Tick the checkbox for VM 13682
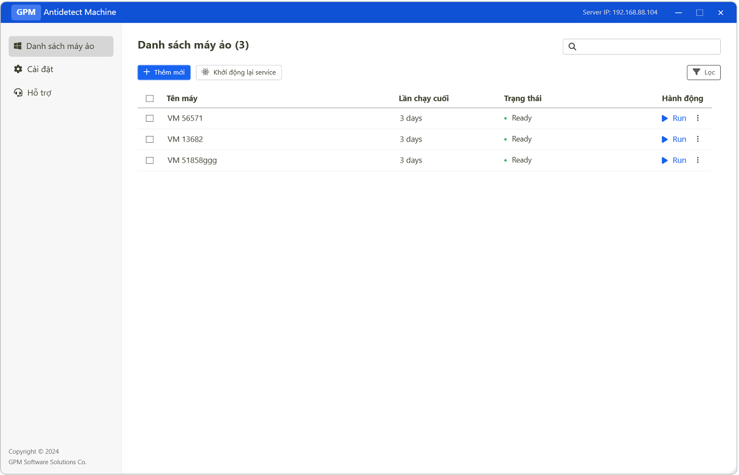This screenshot has height=475, width=739. tap(150, 139)
